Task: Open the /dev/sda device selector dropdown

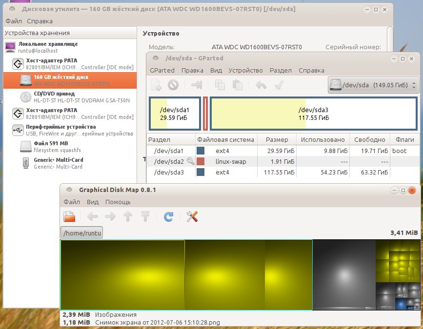Action: (x=373, y=85)
